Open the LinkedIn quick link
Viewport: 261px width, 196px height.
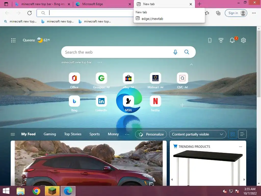coord(101,104)
